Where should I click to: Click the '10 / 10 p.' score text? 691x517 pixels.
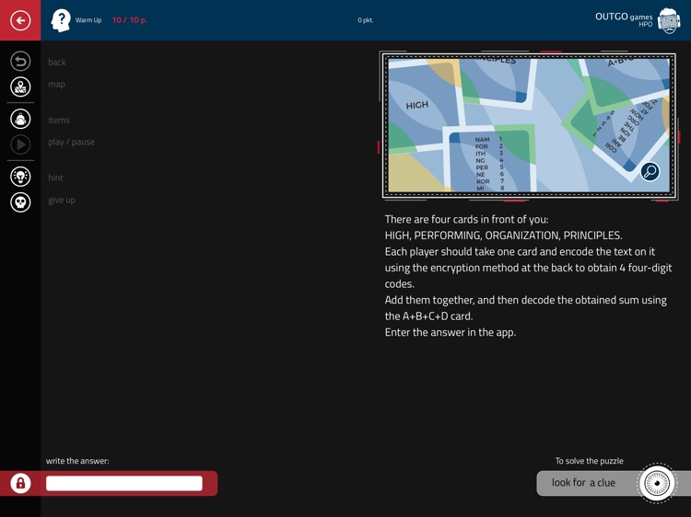pos(130,20)
